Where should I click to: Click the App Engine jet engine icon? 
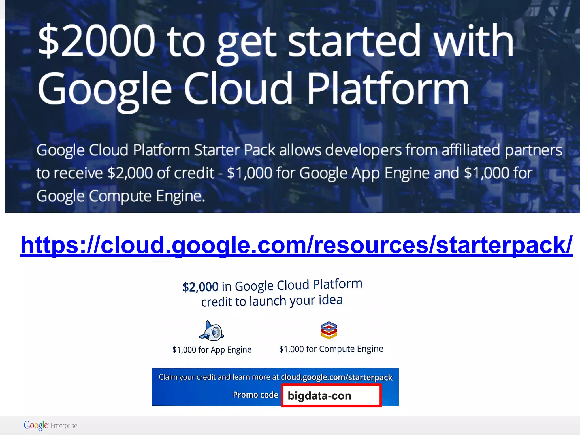[x=212, y=330]
